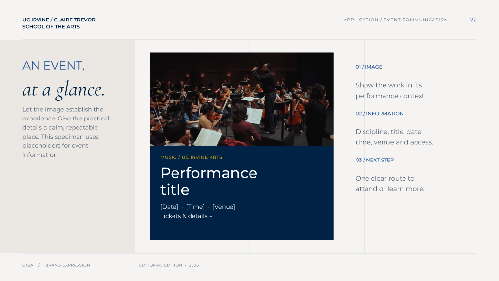Click the Performance title heading
This screenshot has width=499, height=281.
pyautogui.click(x=209, y=181)
